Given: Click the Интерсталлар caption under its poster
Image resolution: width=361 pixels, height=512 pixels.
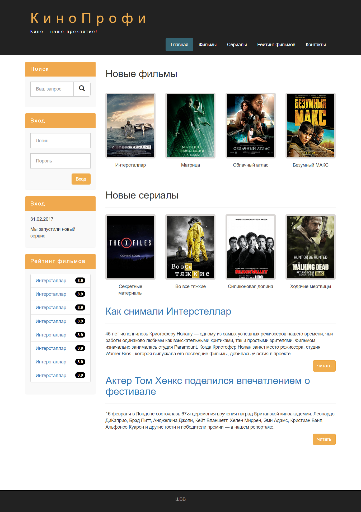Looking at the screenshot, I should (130, 165).
